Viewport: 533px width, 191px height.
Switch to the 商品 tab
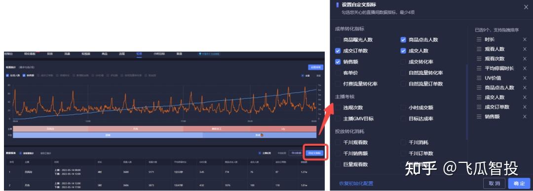tap(105, 54)
